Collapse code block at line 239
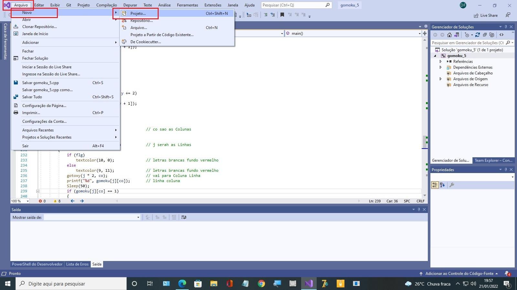The image size is (517, 290). pos(37,191)
